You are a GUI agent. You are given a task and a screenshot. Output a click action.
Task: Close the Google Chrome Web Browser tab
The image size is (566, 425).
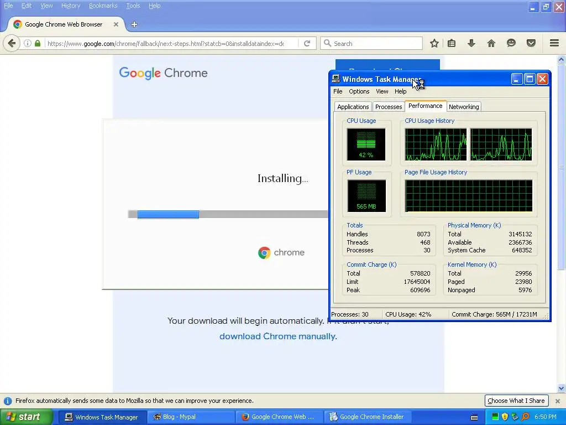(x=116, y=24)
